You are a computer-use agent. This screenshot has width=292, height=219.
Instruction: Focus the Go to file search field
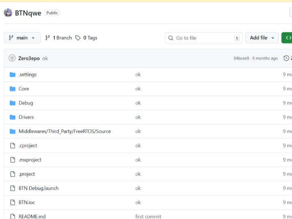coord(204,38)
